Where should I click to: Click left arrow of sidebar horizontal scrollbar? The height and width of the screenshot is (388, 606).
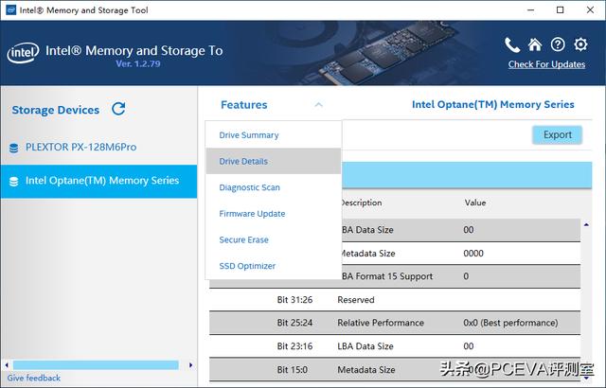point(7,365)
